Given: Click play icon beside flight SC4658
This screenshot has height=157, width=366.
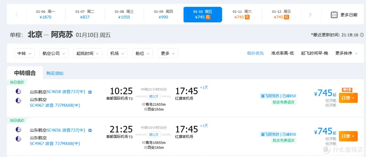Looking at the screenshot, I should 90,92.
